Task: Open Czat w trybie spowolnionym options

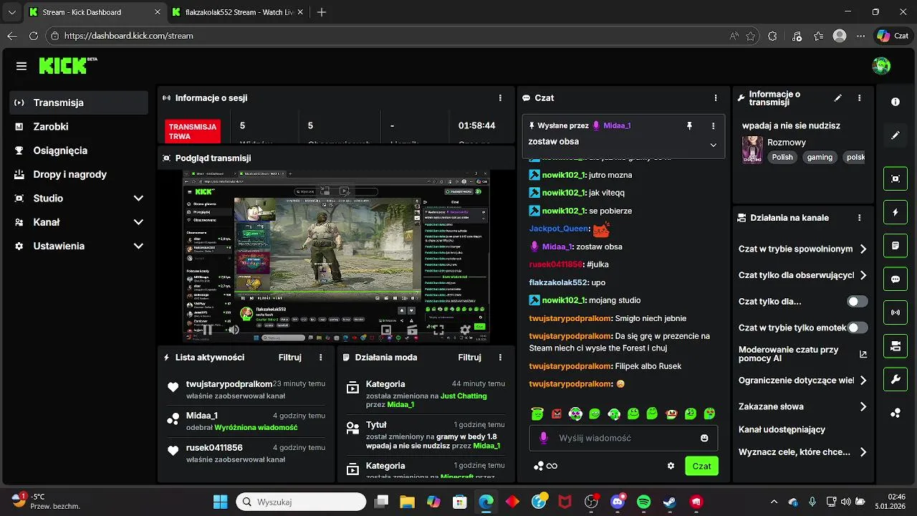Action: click(802, 249)
